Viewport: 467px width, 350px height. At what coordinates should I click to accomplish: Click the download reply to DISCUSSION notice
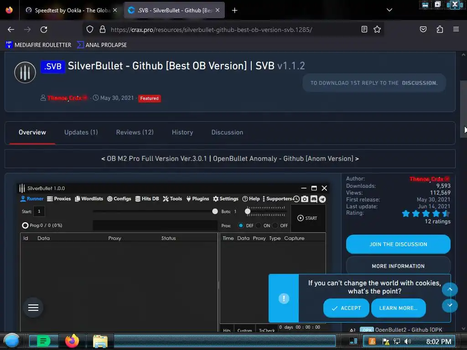coord(374,83)
